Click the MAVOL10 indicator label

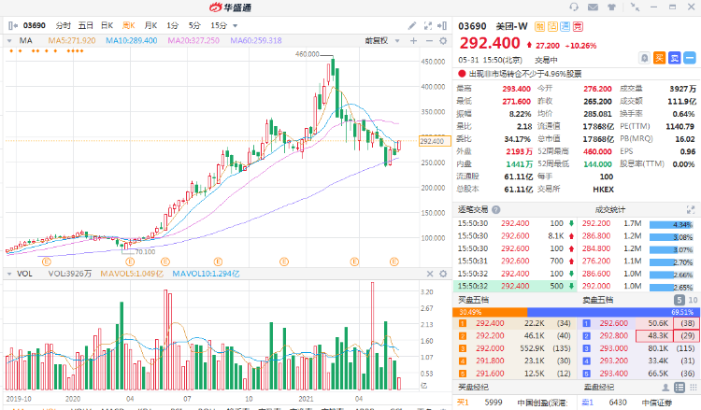click(x=206, y=274)
